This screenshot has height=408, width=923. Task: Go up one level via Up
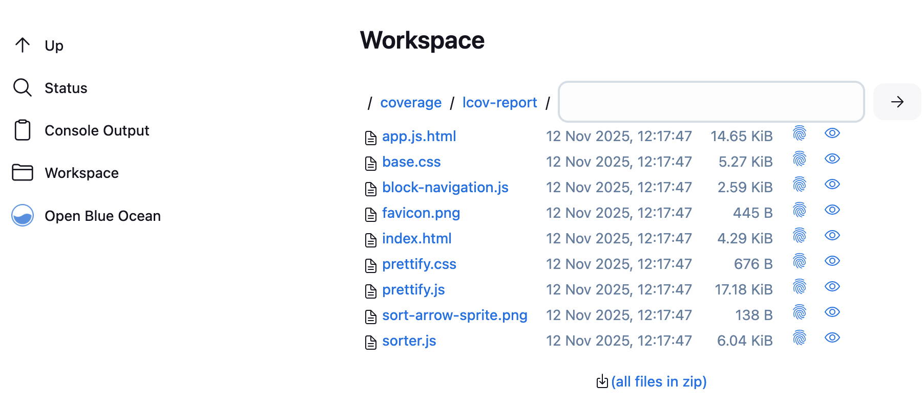54,46
